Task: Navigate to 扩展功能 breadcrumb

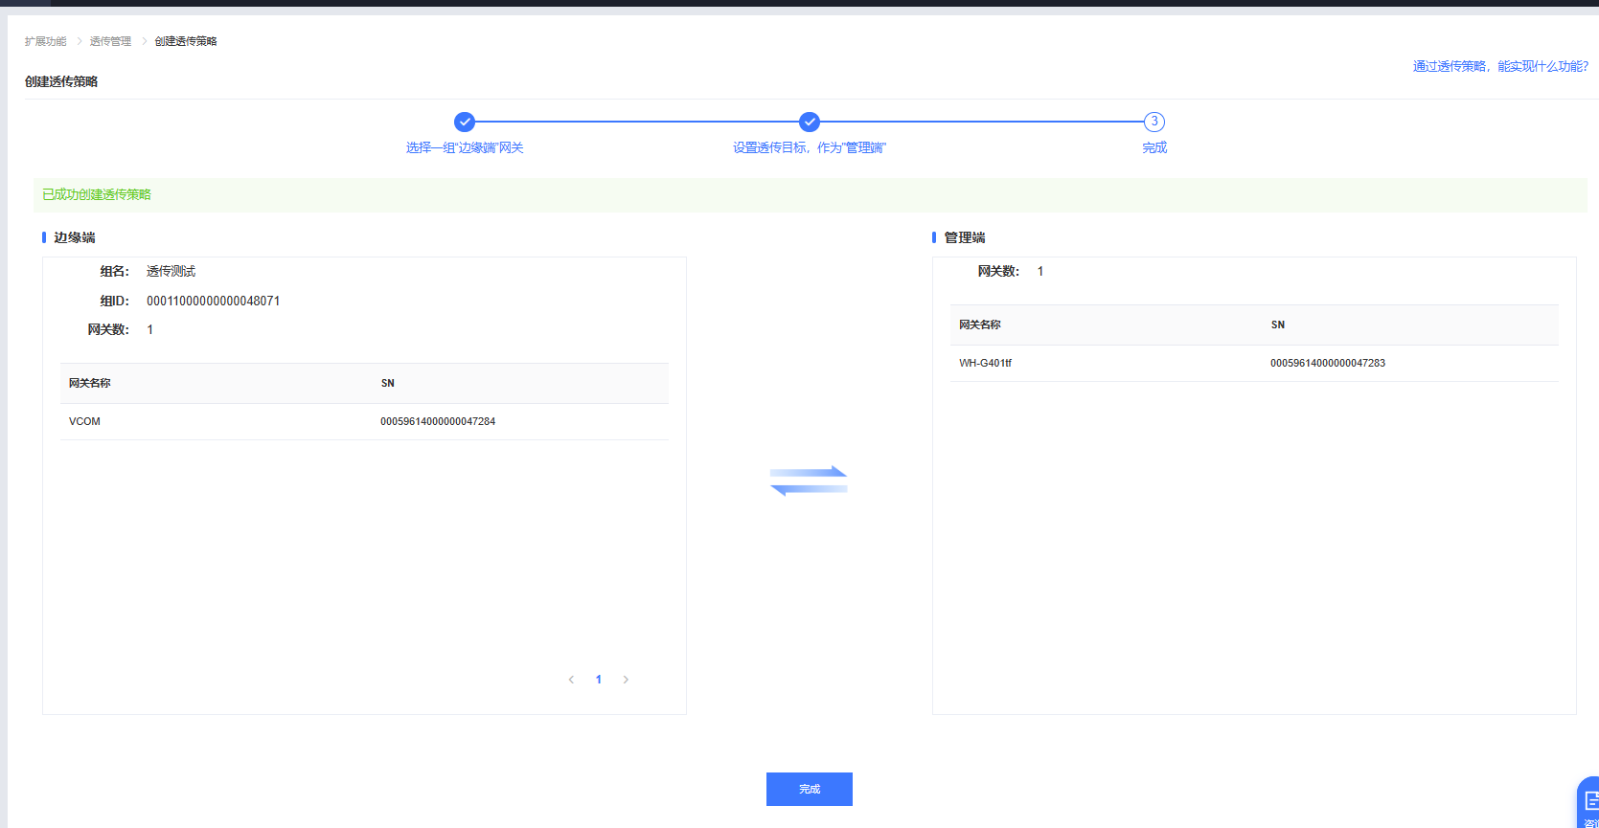Action: (45, 41)
